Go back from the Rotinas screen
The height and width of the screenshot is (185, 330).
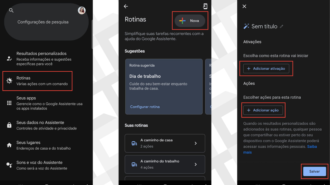coord(126,6)
